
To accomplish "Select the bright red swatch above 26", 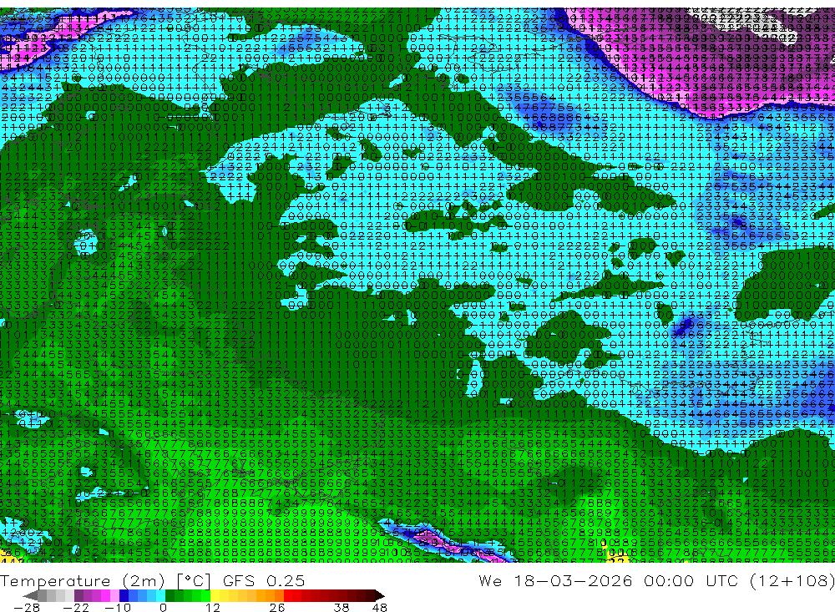I will (288, 595).
